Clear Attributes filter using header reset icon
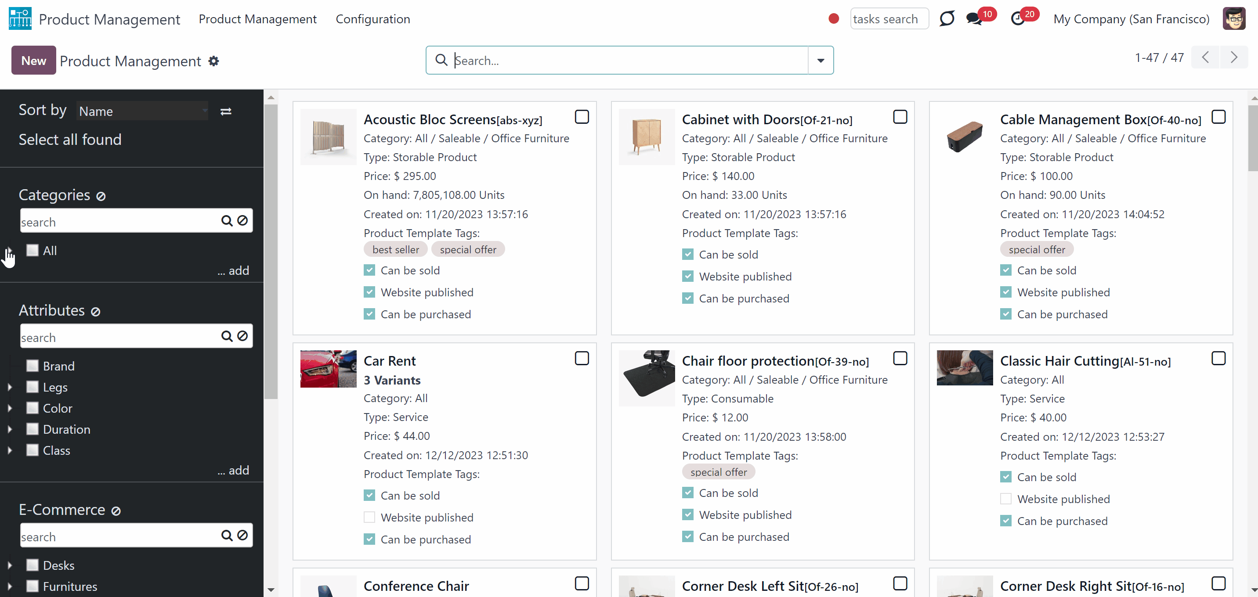1258x597 pixels. (96, 311)
